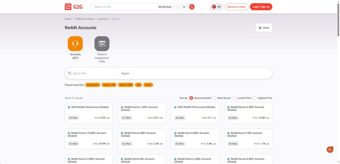Click the share button label
Screen dimensions: 340x164
[266, 28]
